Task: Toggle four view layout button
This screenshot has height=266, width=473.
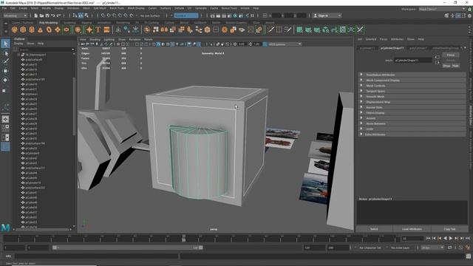Action: pos(5,128)
